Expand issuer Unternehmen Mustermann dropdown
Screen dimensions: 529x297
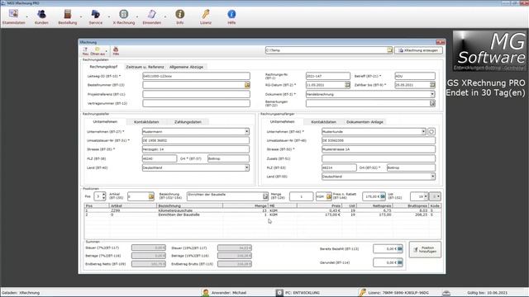point(246,132)
